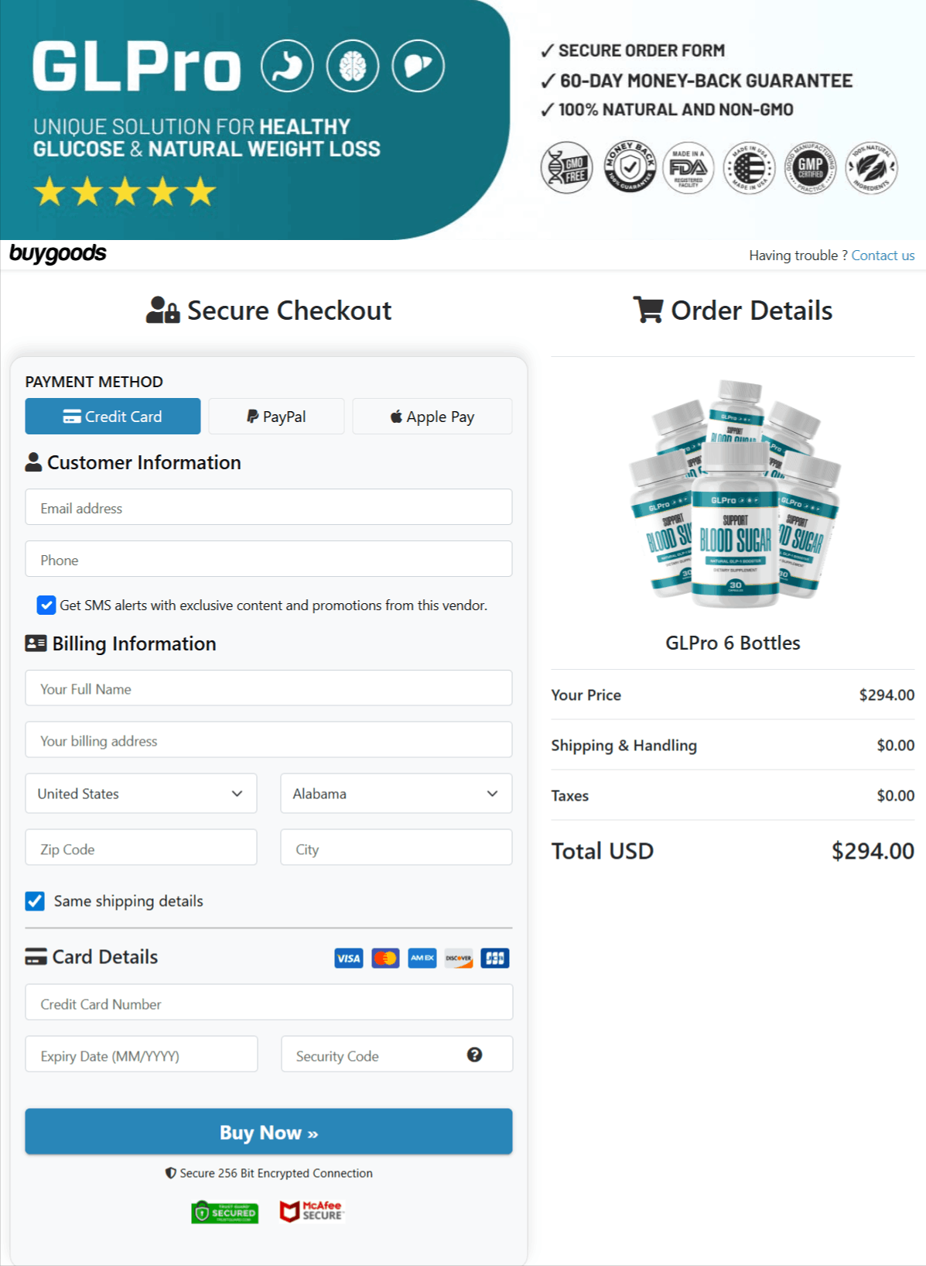The width and height of the screenshot is (926, 1266).
Task: Open the Alabama state dropdown
Action: click(396, 794)
